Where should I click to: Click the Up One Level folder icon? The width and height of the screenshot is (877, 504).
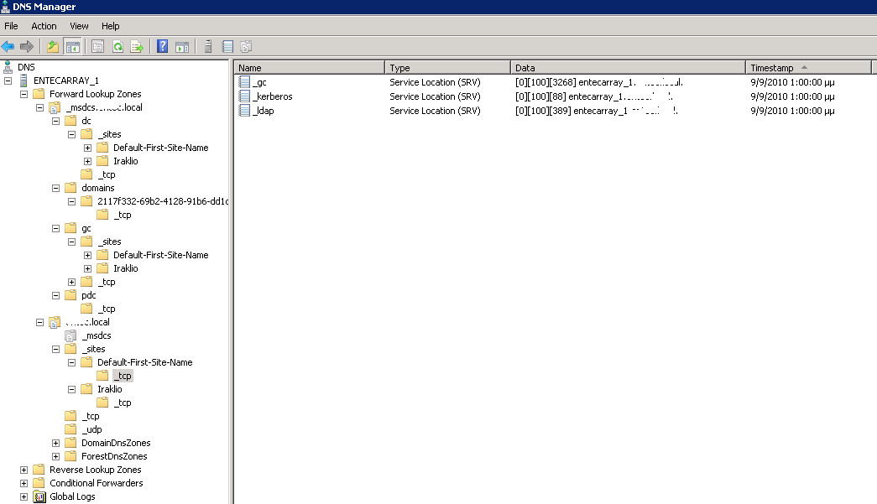(x=53, y=47)
